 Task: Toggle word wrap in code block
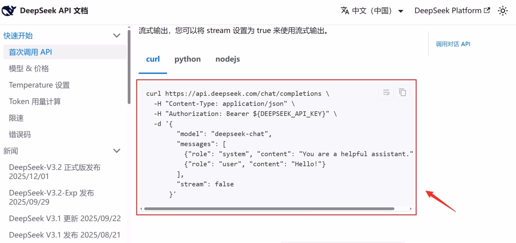(386, 92)
